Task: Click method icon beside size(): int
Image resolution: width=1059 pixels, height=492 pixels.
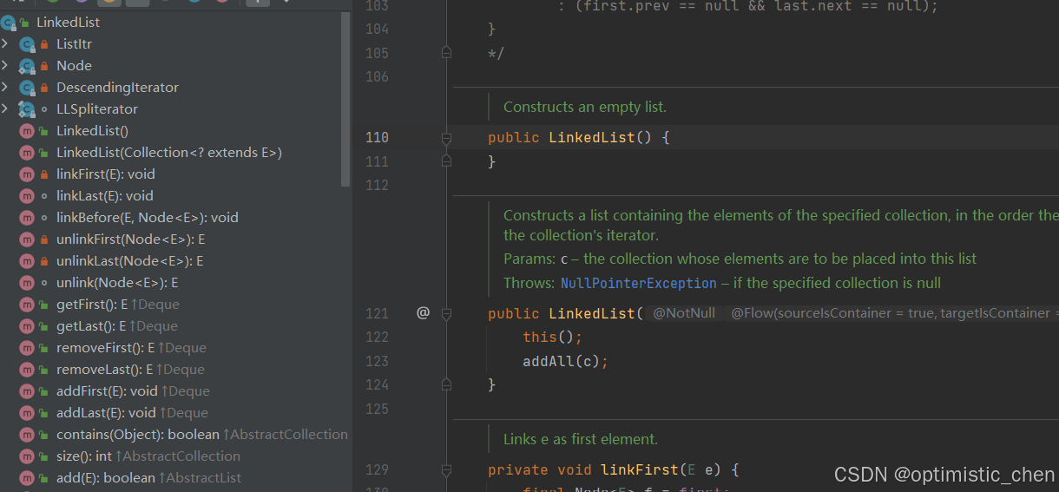Action: click(27, 456)
